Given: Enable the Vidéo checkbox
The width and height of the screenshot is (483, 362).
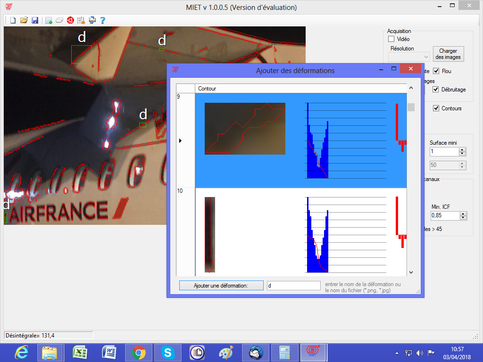Looking at the screenshot, I should click(x=391, y=39).
